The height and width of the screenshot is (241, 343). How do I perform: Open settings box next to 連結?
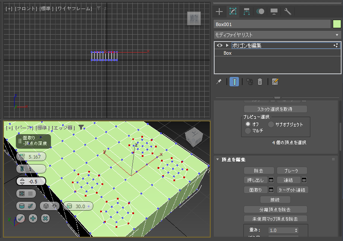coord(304,180)
